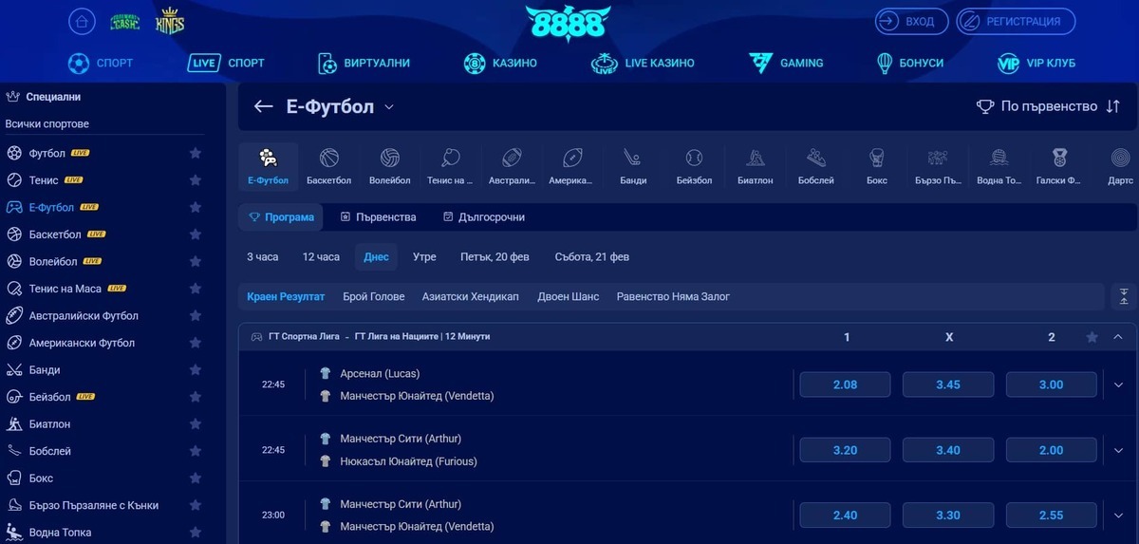Select Брой Голове market
Image resolution: width=1139 pixels, height=544 pixels.
pos(374,297)
